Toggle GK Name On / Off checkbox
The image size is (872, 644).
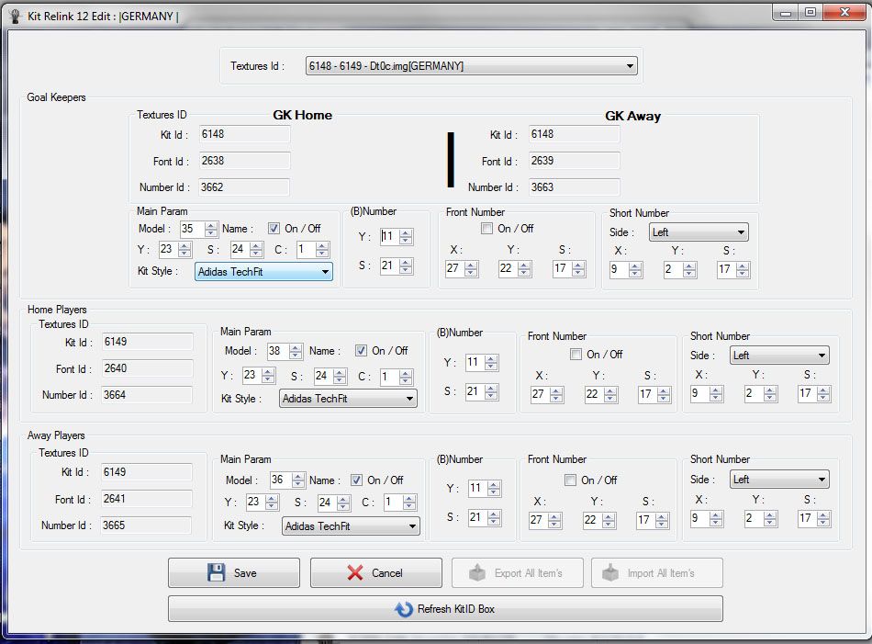pyautogui.click(x=274, y=228)
